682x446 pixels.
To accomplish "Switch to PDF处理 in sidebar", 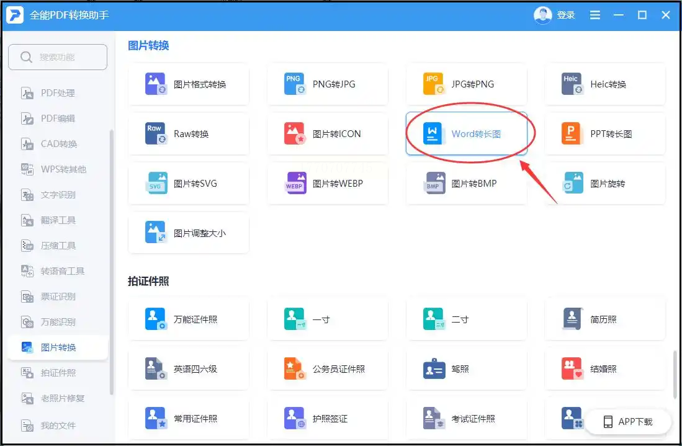I will pos(58,92).
